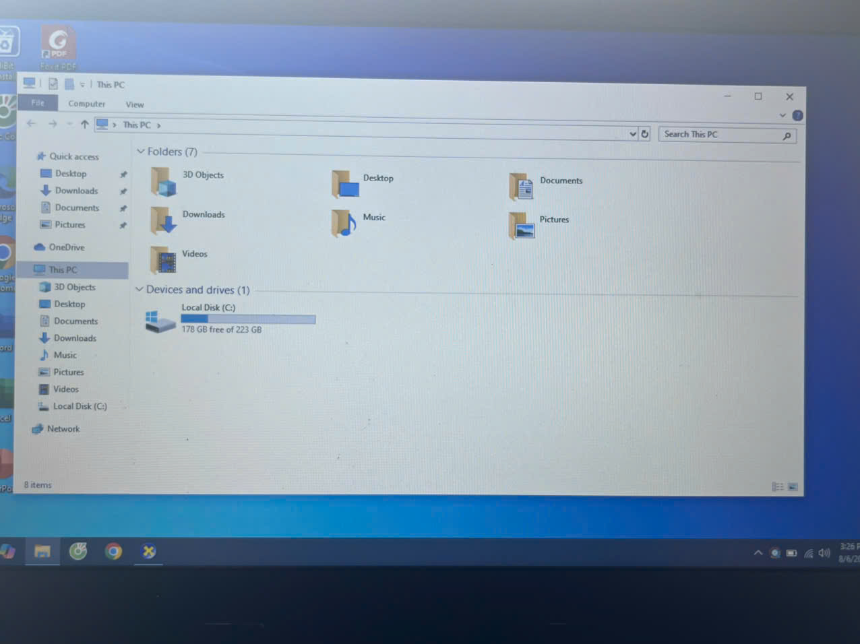Open Explorer help question mark icon

[x=797, y=116]
